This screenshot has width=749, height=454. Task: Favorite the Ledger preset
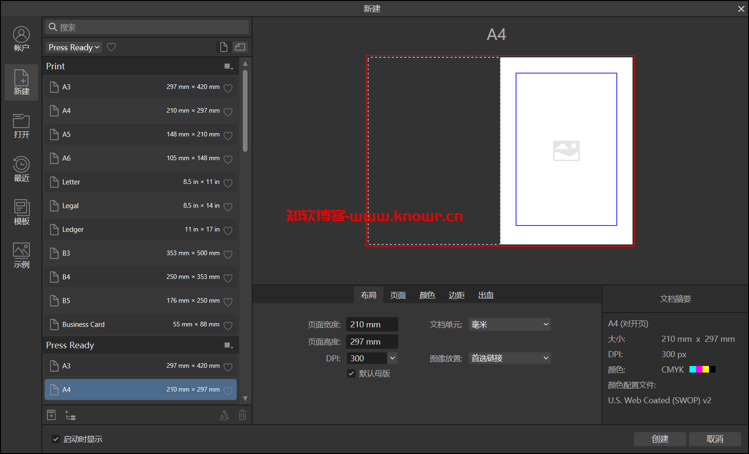tap(228, 230)
